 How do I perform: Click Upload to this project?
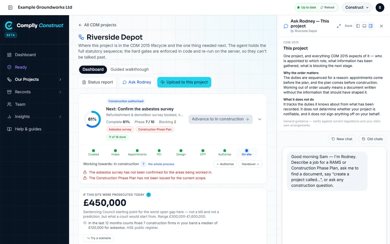pos(184,82)
